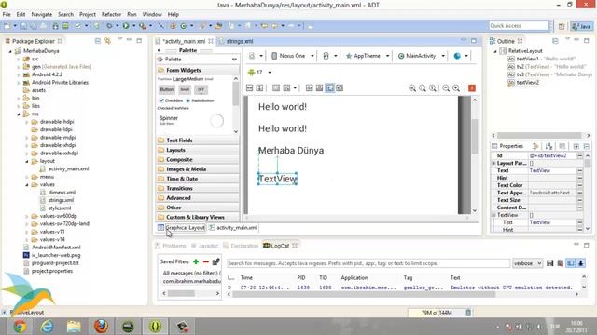The width and height of the screenshot is (597, 335).
Task: Click layout canvas vertical scrollbar thumb
Action: [x=475, y=136]
